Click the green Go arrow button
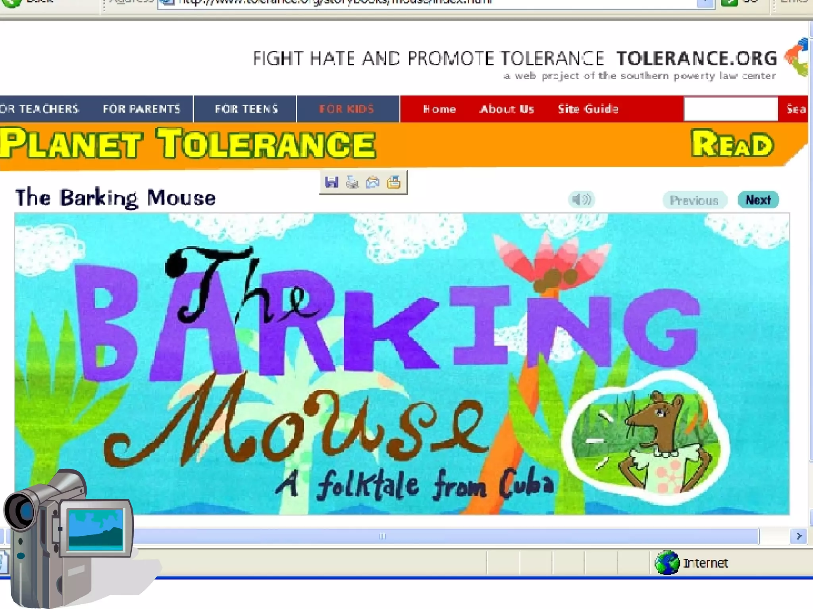 pos(729,3)
